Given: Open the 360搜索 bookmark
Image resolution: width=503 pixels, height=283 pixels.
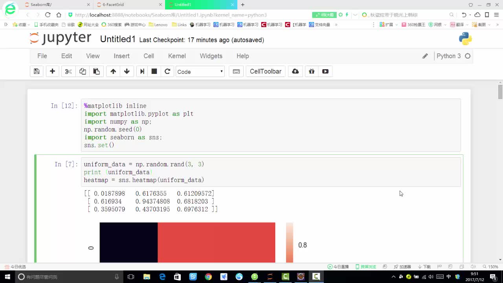Looking at the screenshot, I should (x=112, y=24).
